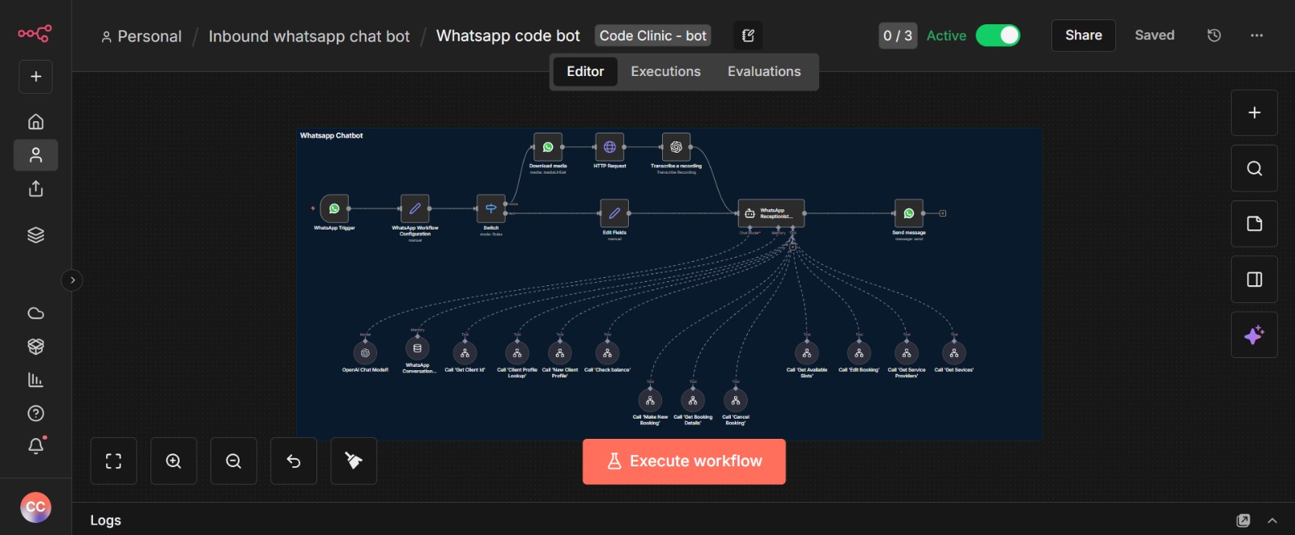Open the node search magnifier icon
Screen dimensions: 1295x535
click(x=1254, y=168)
